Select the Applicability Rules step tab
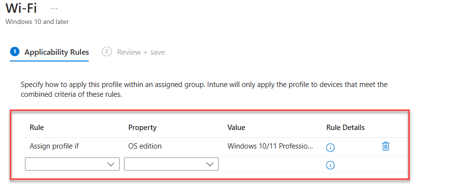The image size is (450, 195). click(50, 52)
